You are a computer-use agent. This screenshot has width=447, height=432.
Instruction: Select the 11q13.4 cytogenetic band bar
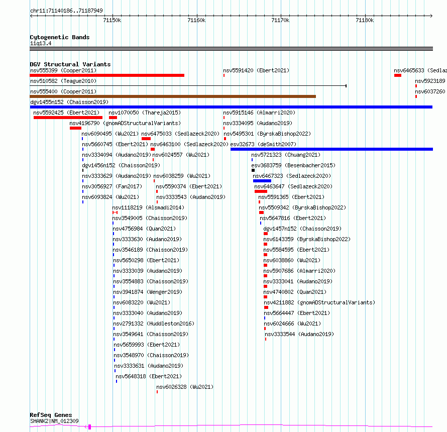(231, 49)
